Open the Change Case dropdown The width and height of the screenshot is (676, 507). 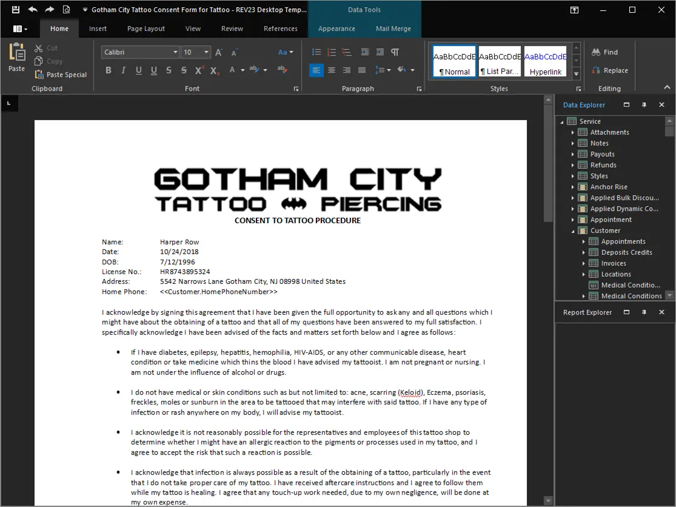click(x=286, y=52)
